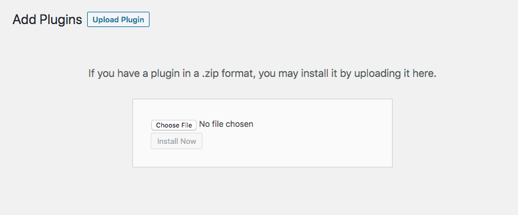Focus the plugin file input field
518x215 pixels.
(x=202, y=125)
